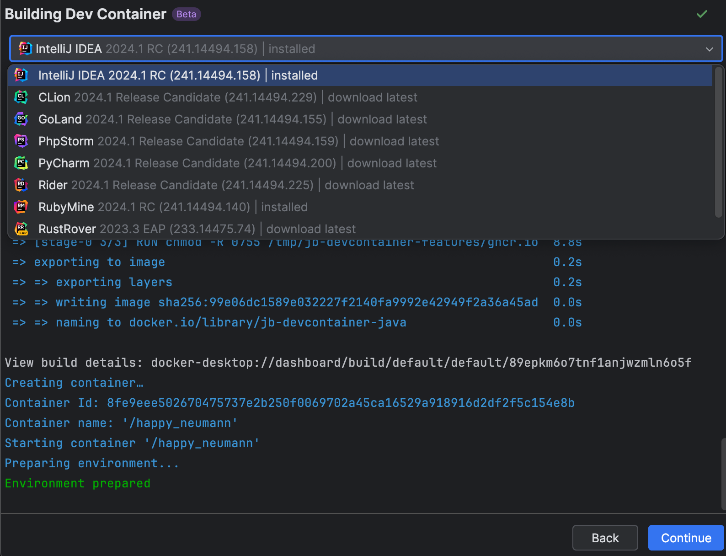The image size is (726, 556).
Task: Click the green success checkmark icon
Action: 702,14
